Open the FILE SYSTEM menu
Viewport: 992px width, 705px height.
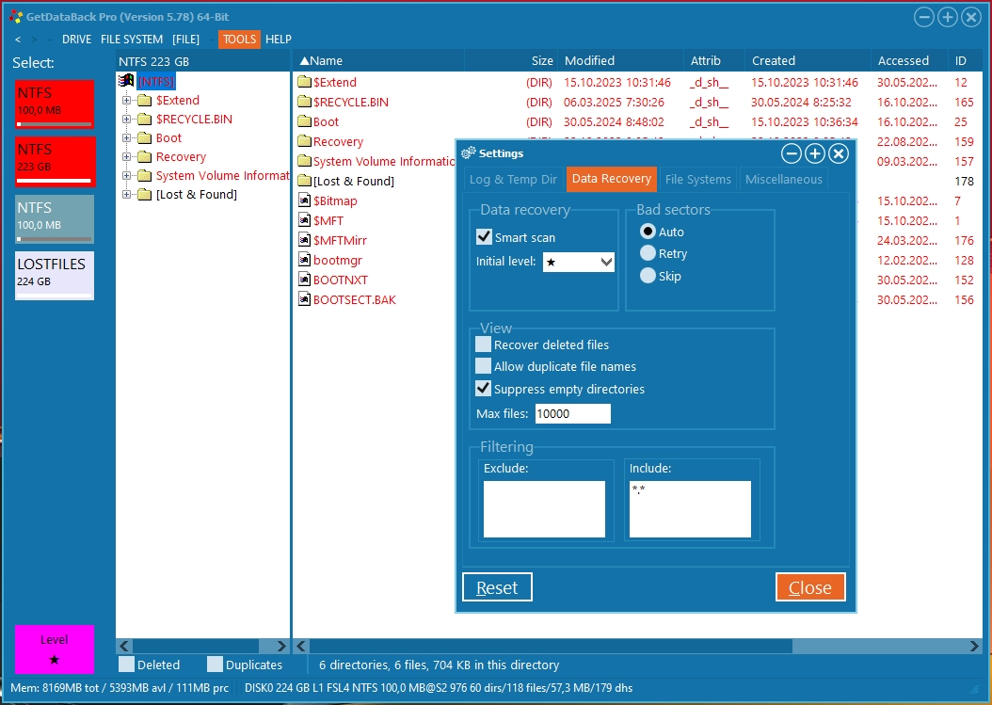(132, 40)
